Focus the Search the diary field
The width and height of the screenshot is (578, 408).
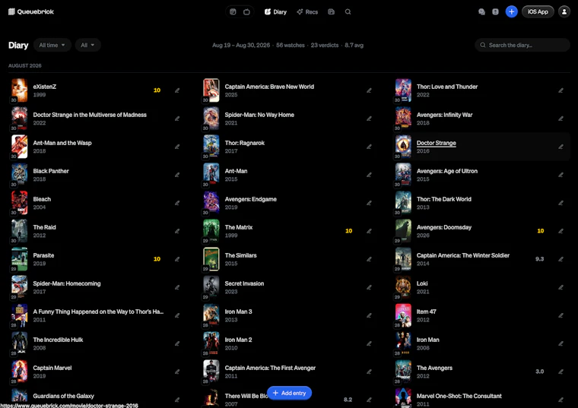(x=522, y=45)
